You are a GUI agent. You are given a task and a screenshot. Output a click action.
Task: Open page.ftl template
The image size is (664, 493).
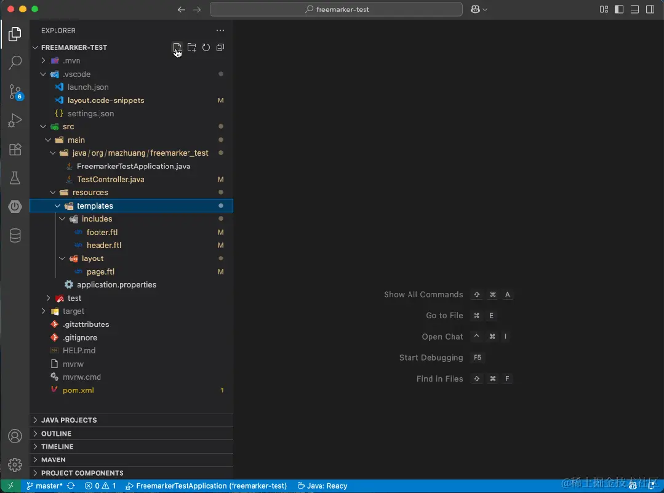131,271
